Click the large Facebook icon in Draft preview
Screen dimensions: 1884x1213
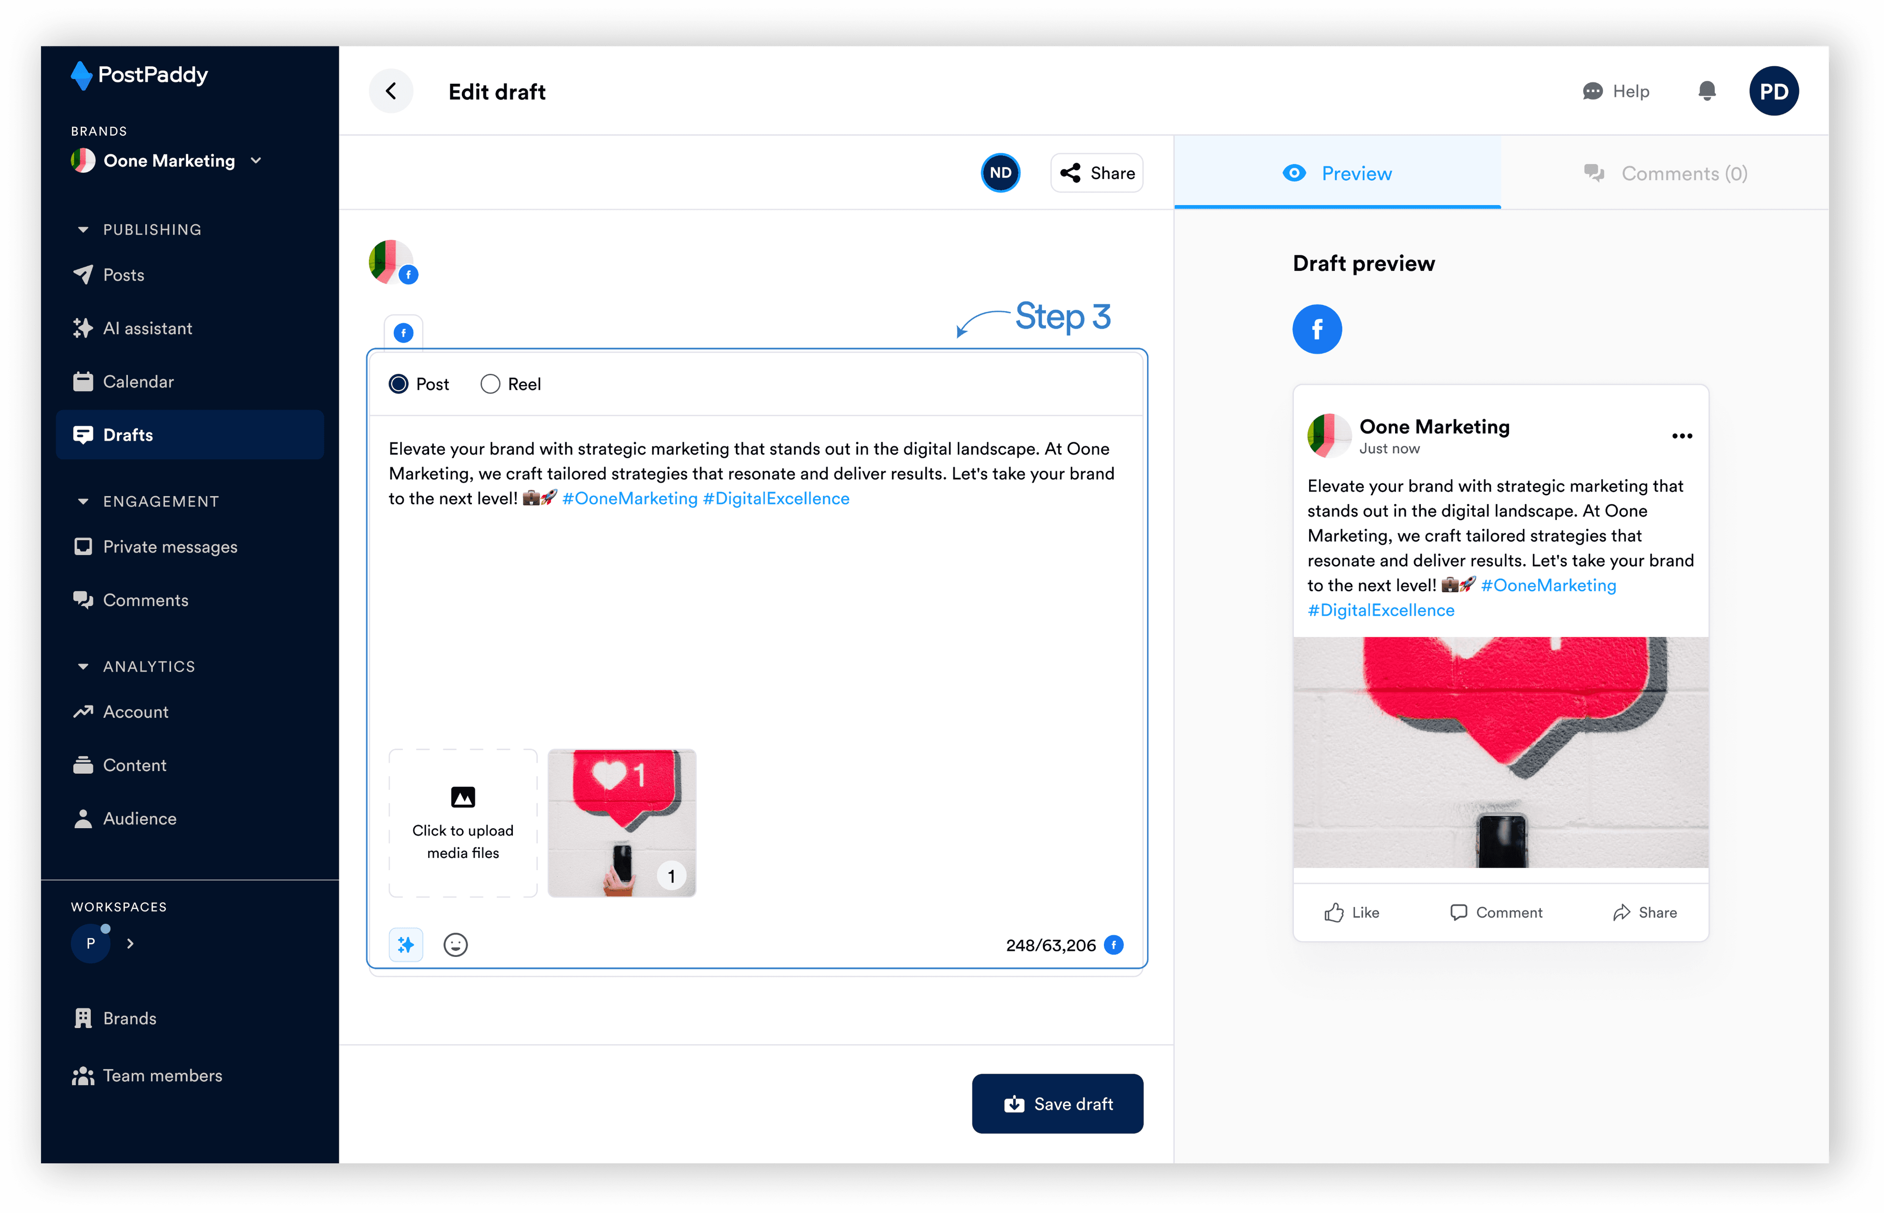(x=1317, y=329)
